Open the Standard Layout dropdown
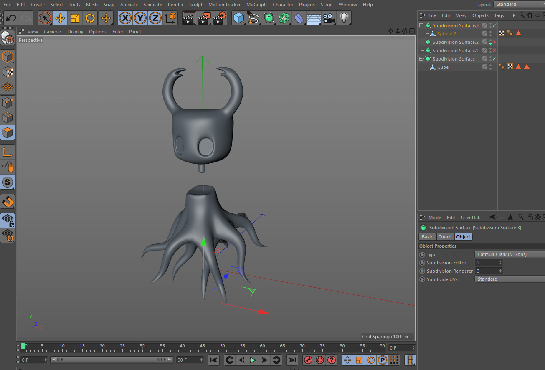Screen dimensions: 545x370 click(x=519, y=5)
